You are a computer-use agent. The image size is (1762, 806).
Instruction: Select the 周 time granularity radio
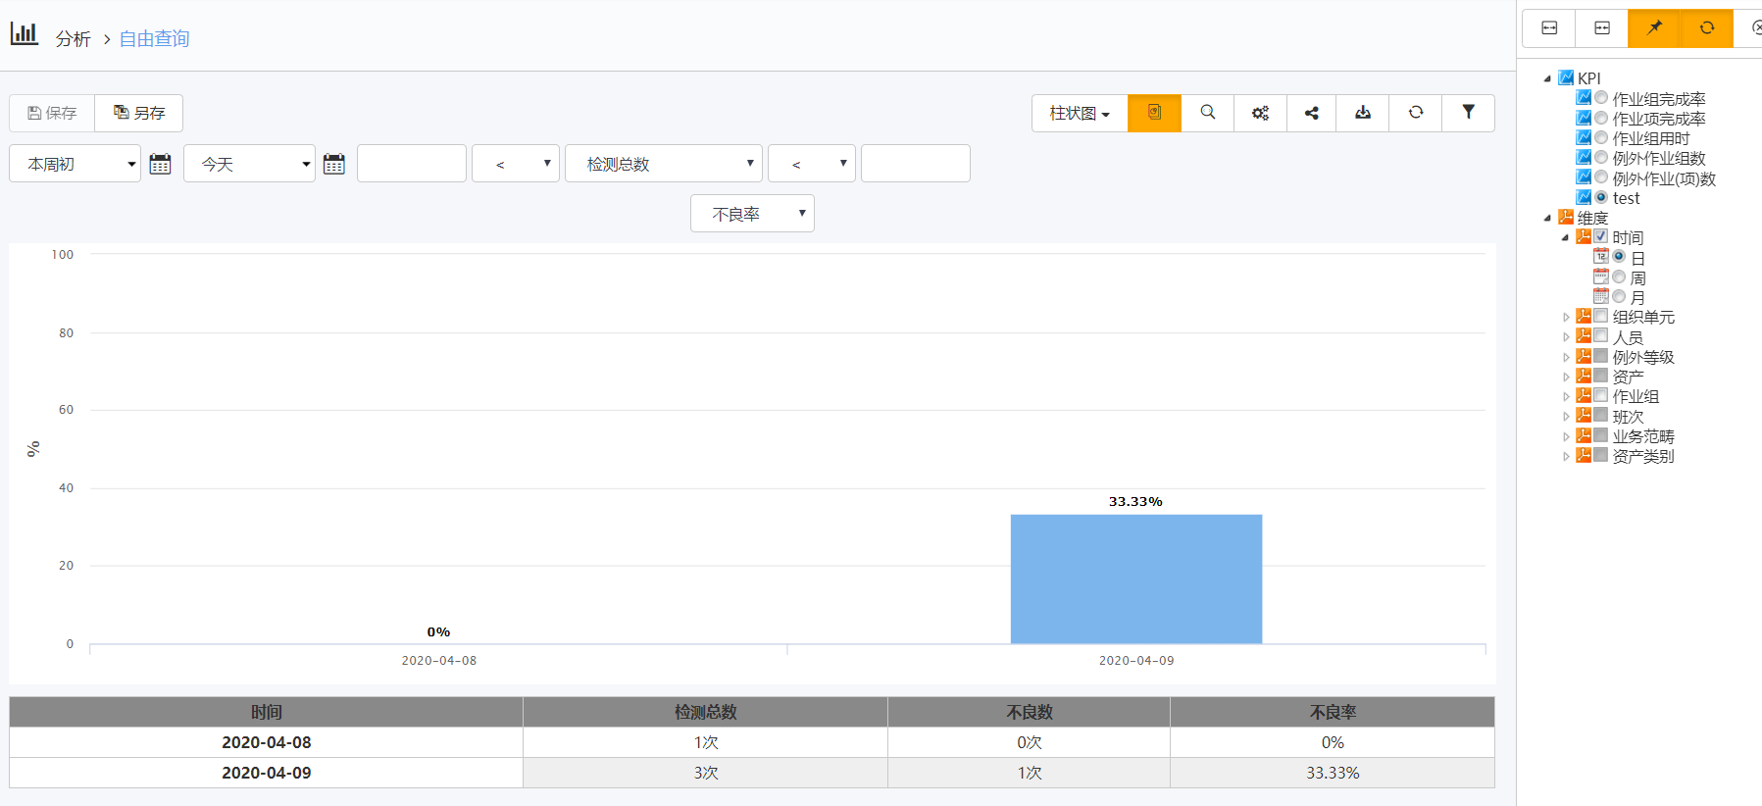pyautogui.click(x=1619, y=277)
